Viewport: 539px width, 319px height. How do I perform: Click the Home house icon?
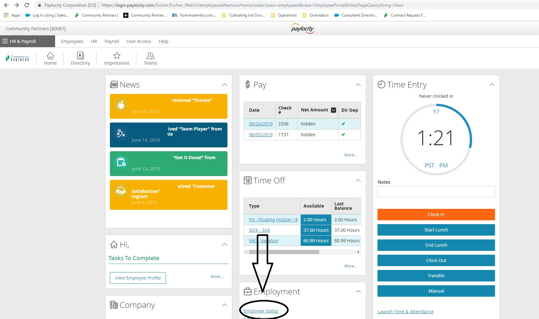tap(50, 56)
